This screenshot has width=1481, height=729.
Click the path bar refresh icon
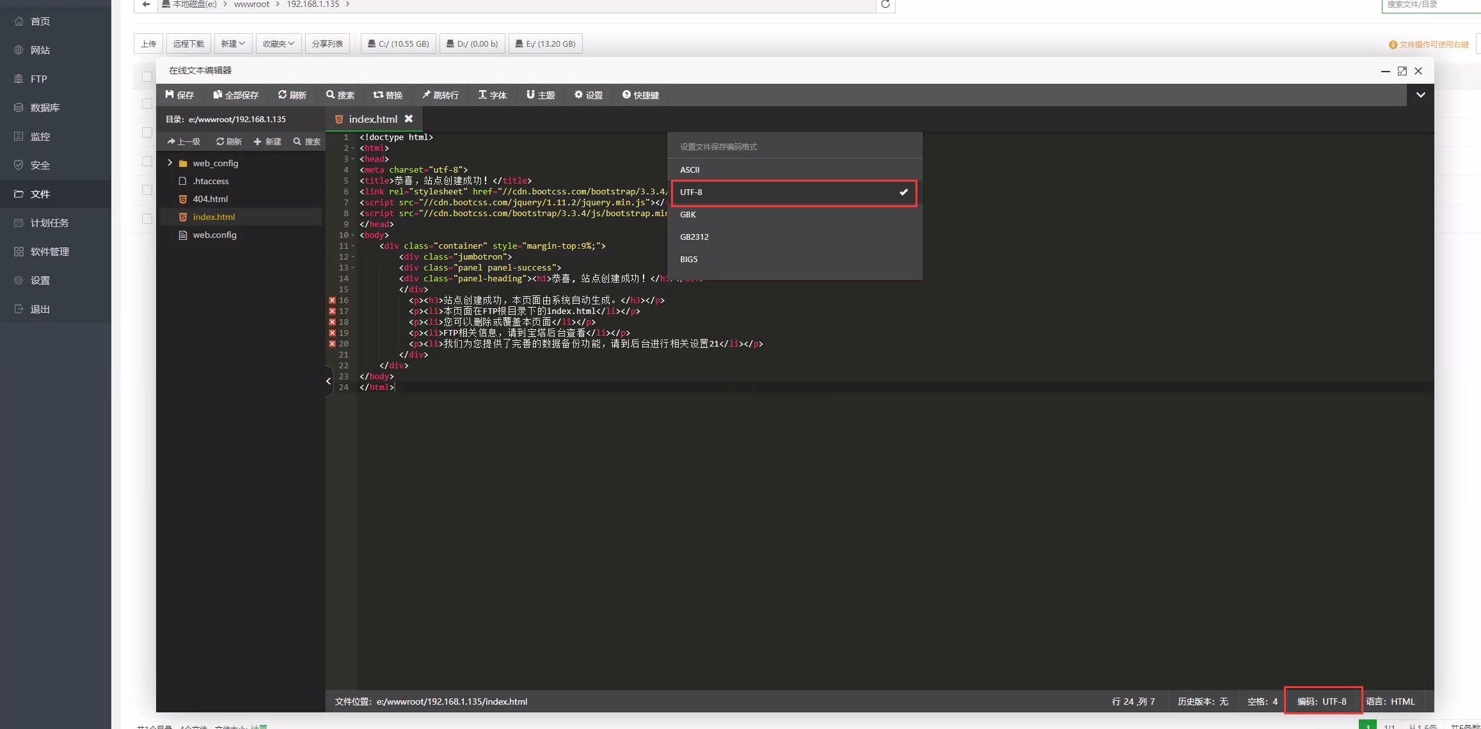pos(885,4)
